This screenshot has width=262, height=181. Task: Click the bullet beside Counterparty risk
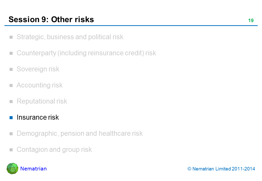tap(11, 53)
